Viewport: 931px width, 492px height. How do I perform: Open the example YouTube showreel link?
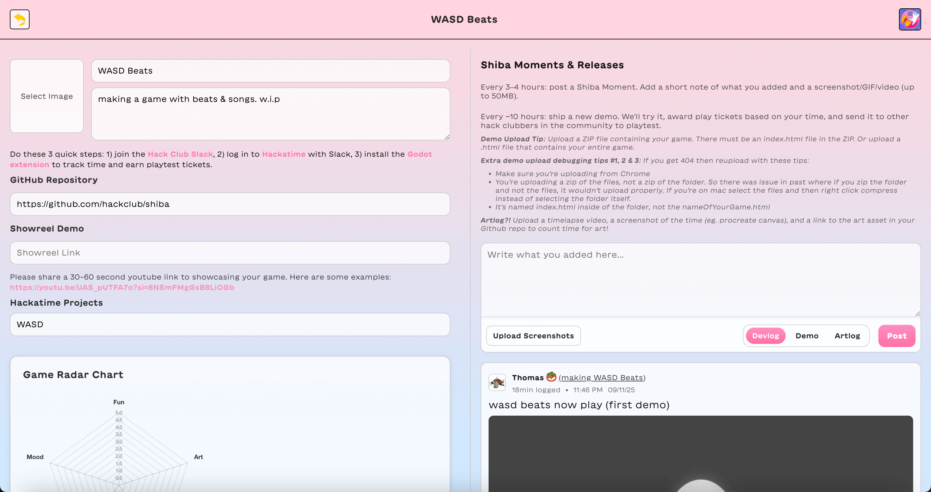click(122, 287)
